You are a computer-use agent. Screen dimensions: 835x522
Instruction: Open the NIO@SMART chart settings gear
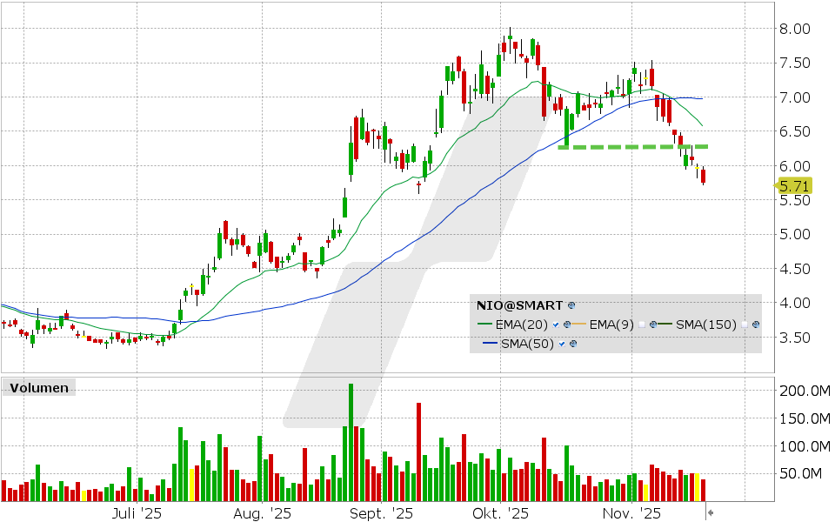(571, 305)
